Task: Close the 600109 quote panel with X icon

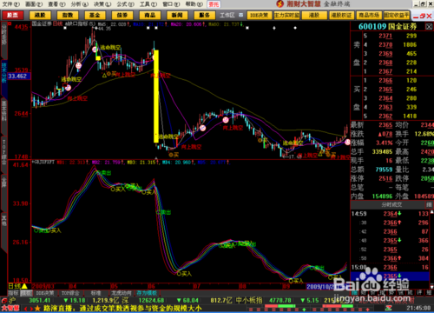Action: [x=429, y=27]
